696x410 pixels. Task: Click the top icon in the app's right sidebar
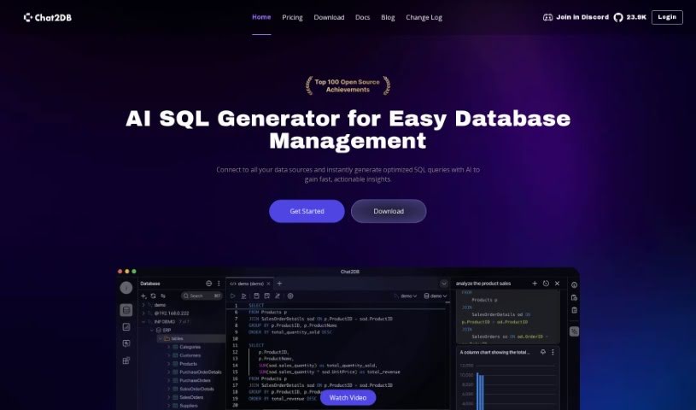pyautogui.click(x=574, y=285)
